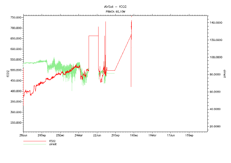
Task: Select the PIRATA 6S,10W subtitle
Action: point(115,12)
